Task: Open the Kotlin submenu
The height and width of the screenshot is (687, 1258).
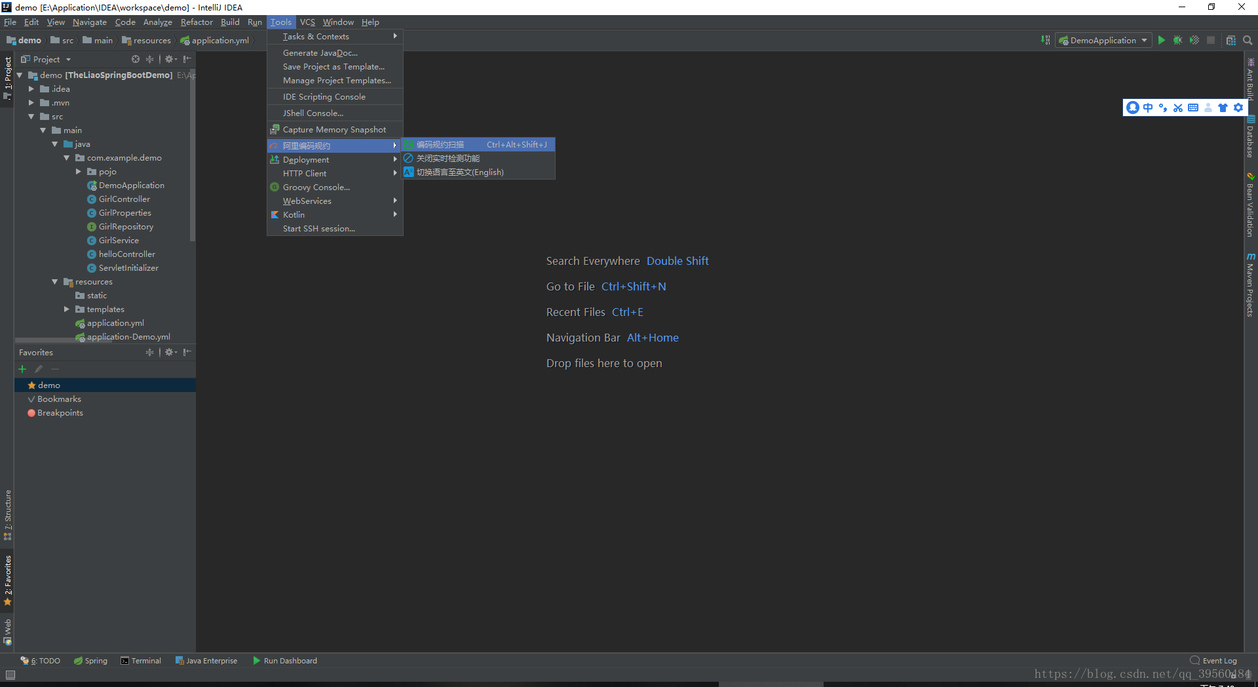Action: tap(335, 215)
